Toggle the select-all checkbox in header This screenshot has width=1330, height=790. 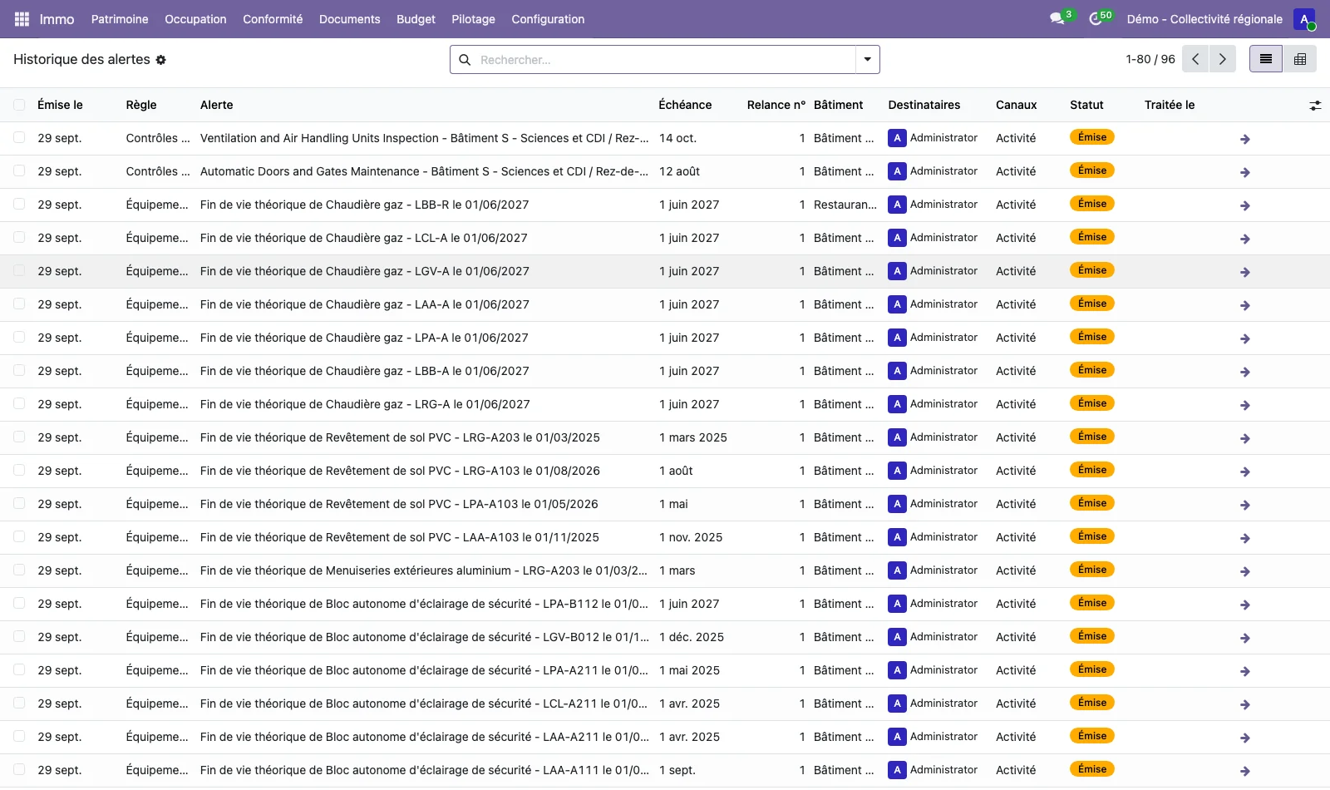(19, 105)
